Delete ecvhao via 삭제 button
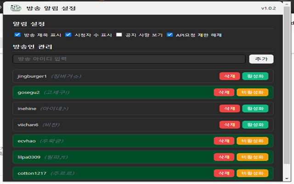This screenshot has height=184, width=294. point(224,141)
